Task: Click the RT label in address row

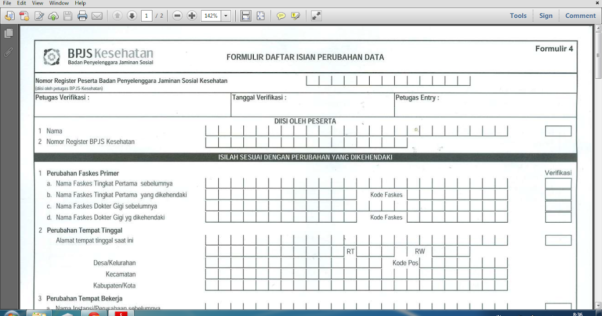Action: 351,251
